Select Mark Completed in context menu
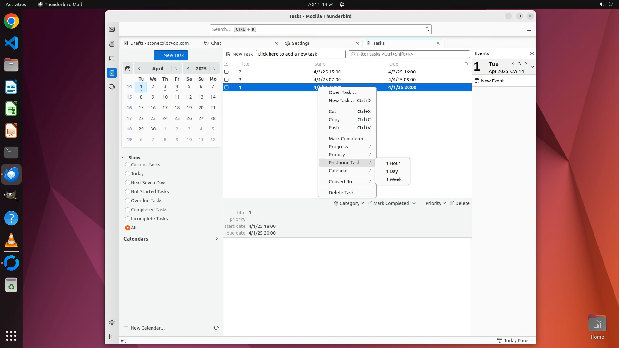 pos(347,139)
